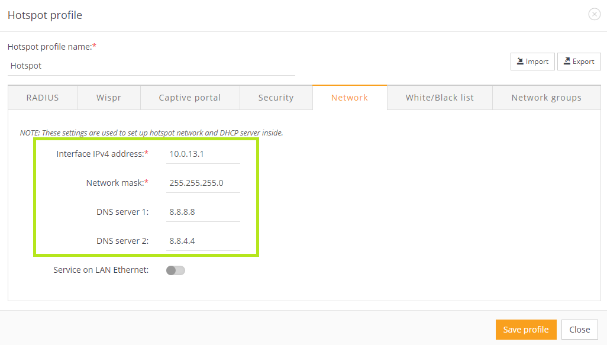Click the Close button at bottom
607x345 pixels.
[579, 330]
